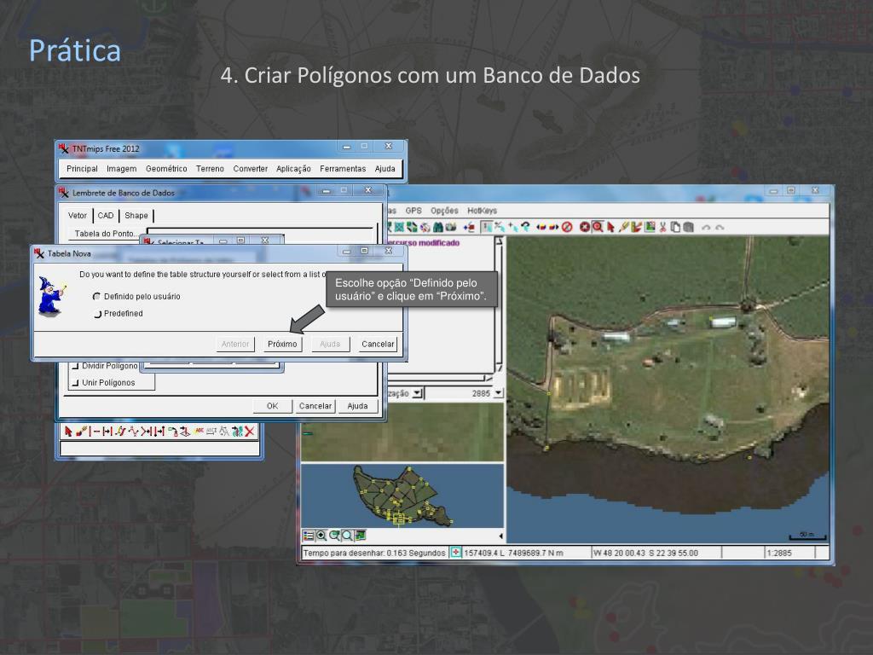Click the first undo arrow icon in the view toolbar
The height and width of the screenshot is (655, 873).
706,227
